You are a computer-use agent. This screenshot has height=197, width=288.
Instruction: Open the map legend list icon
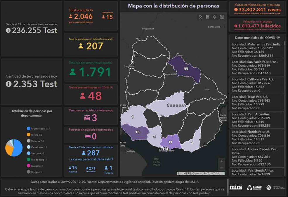(207, 17)
